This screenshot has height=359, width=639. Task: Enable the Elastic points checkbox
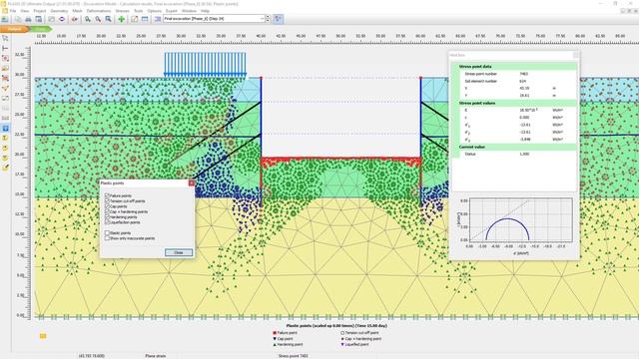point(107,233)
